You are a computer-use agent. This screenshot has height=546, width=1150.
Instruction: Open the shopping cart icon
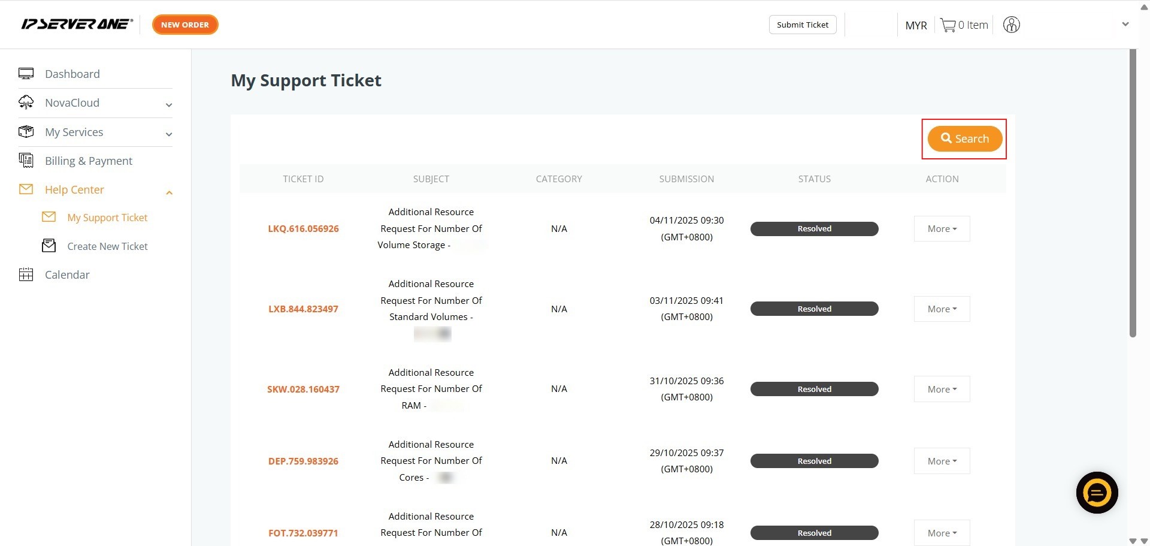pyautogui.click(x=948, y=25)
